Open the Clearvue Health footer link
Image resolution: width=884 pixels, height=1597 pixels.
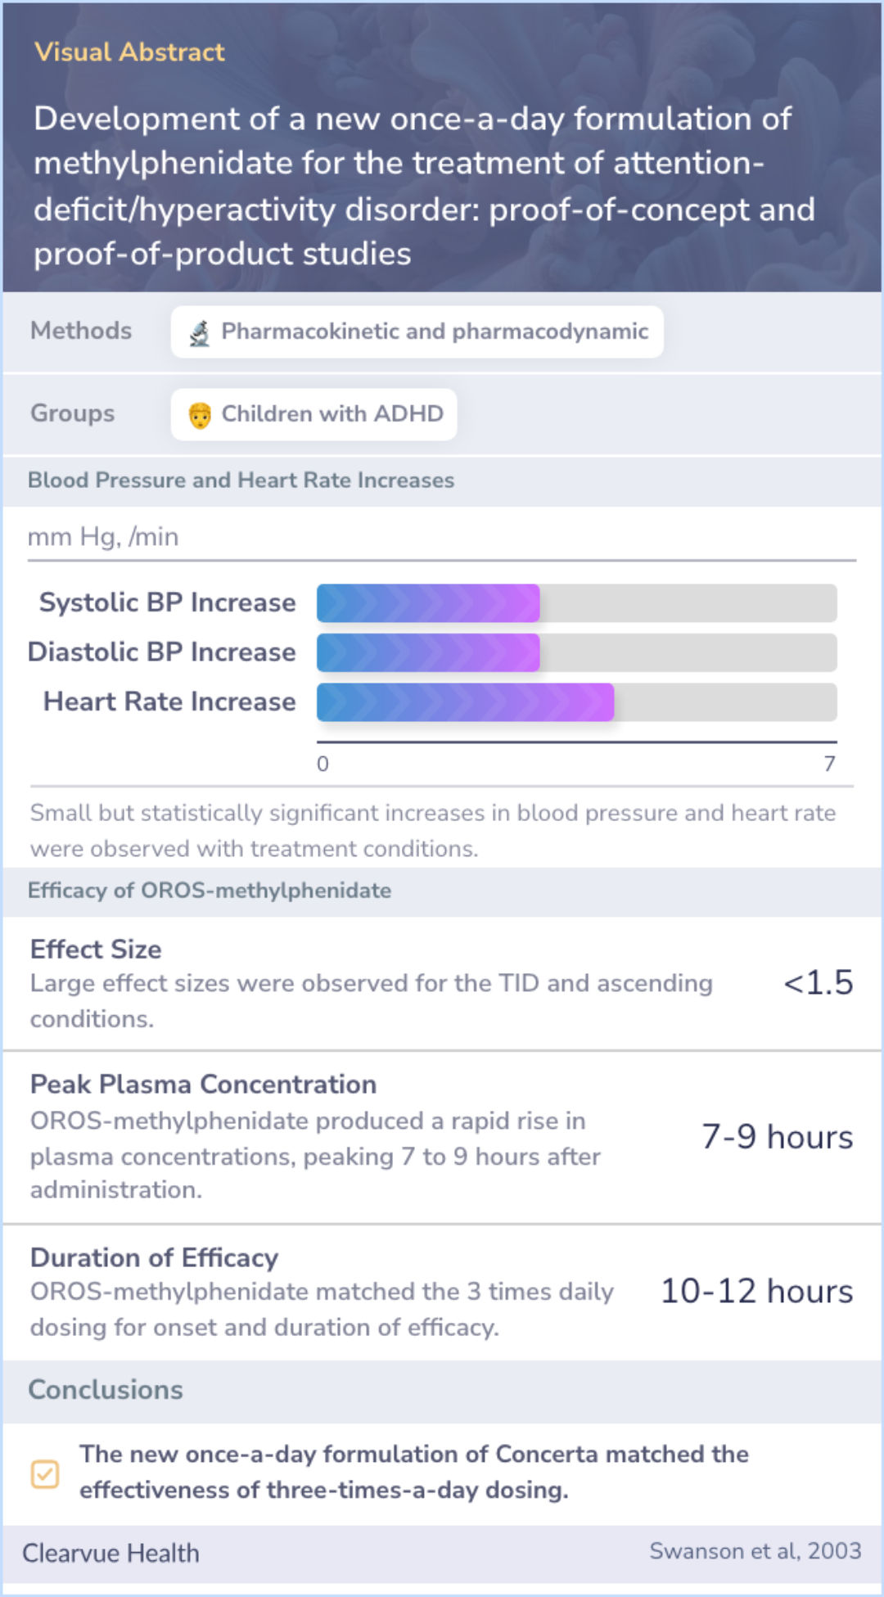(110, 1553)
